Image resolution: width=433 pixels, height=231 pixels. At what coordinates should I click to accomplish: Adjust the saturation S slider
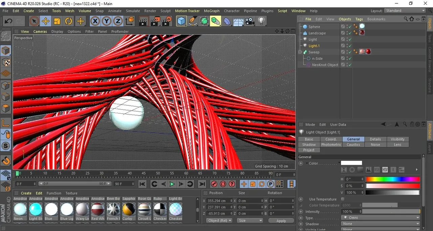[393, 186]
